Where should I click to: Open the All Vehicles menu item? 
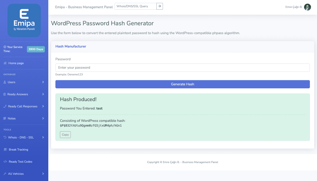[16, 174]
